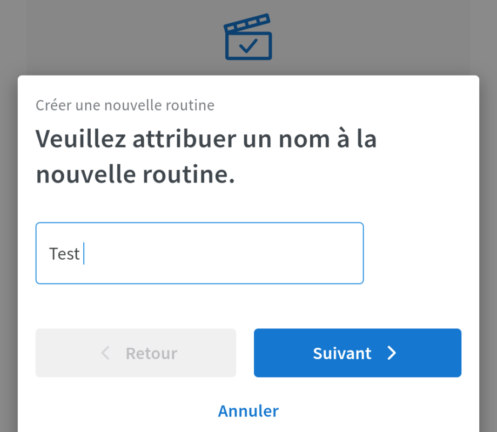The height and width of the screenshot is (432, 497).
Task: Click the text cursor after "Test"
Action: click(84, 253)
